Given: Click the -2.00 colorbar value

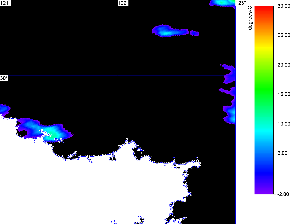Looking at the screenshot, I should coord(283,194).
